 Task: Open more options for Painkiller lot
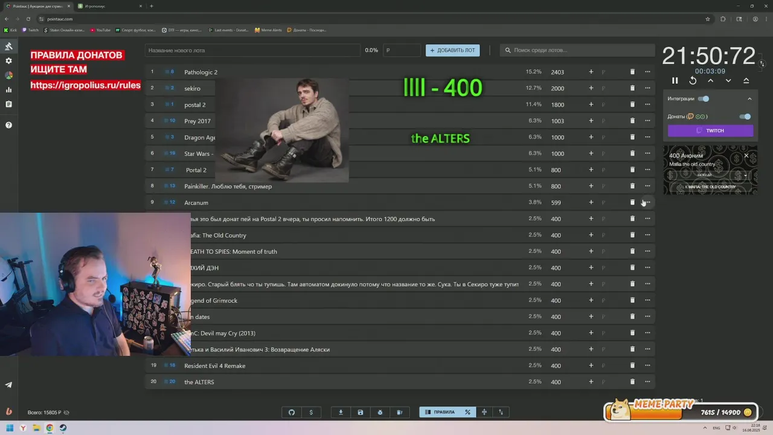click(647, 186)
